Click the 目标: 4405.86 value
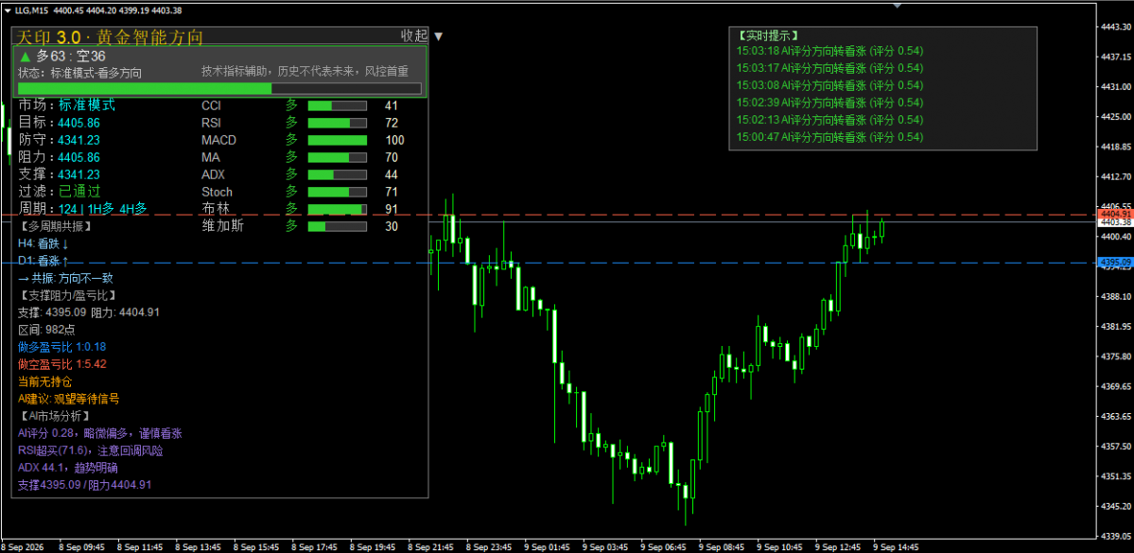The height and width of the screenshot is (553, 1134). 79,123
